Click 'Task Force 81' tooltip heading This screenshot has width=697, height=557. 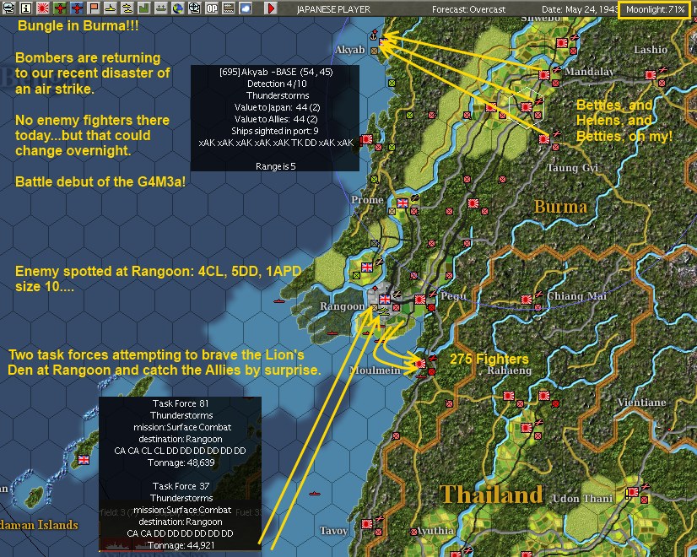click(181, 403)
